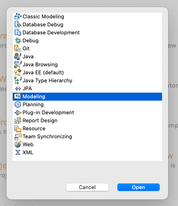Select the Debug bug icon
The height and width of the screenshot is (206, 178).
click(x=18, y=40)
